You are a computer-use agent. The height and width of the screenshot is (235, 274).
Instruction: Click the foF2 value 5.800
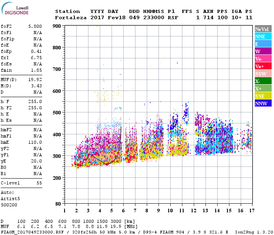(35, 26)
